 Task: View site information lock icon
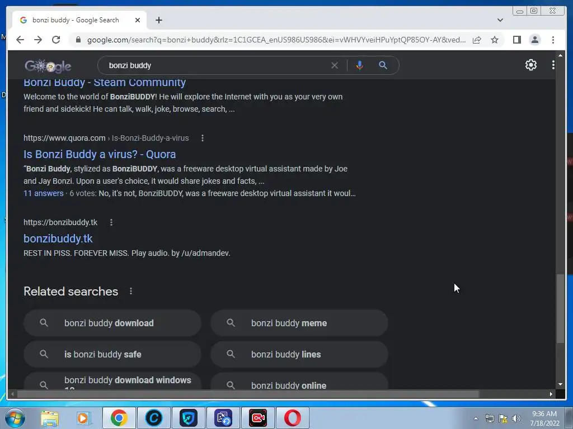tap(78, 40)
